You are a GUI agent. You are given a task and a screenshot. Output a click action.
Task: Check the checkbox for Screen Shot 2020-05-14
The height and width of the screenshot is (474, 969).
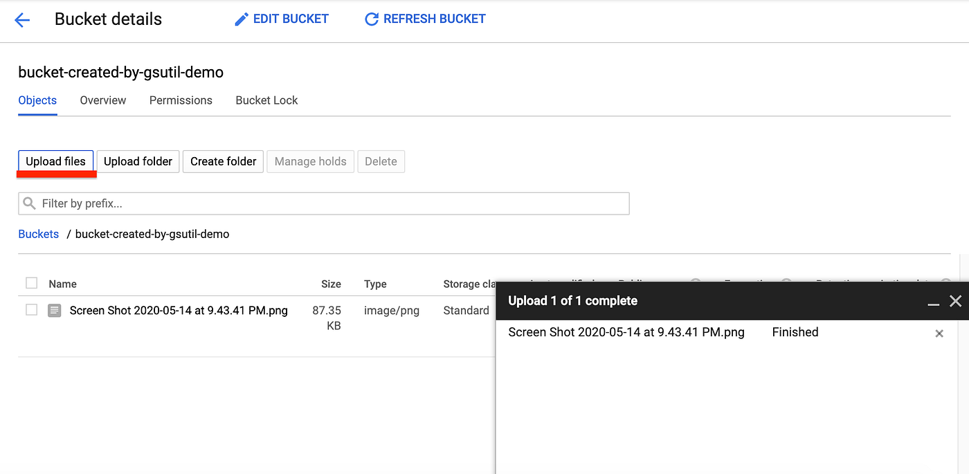click(x=31, y=310)
